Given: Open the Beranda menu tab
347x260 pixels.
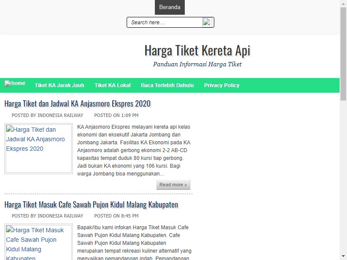Looking at the screenshot, I should [170, 7].
